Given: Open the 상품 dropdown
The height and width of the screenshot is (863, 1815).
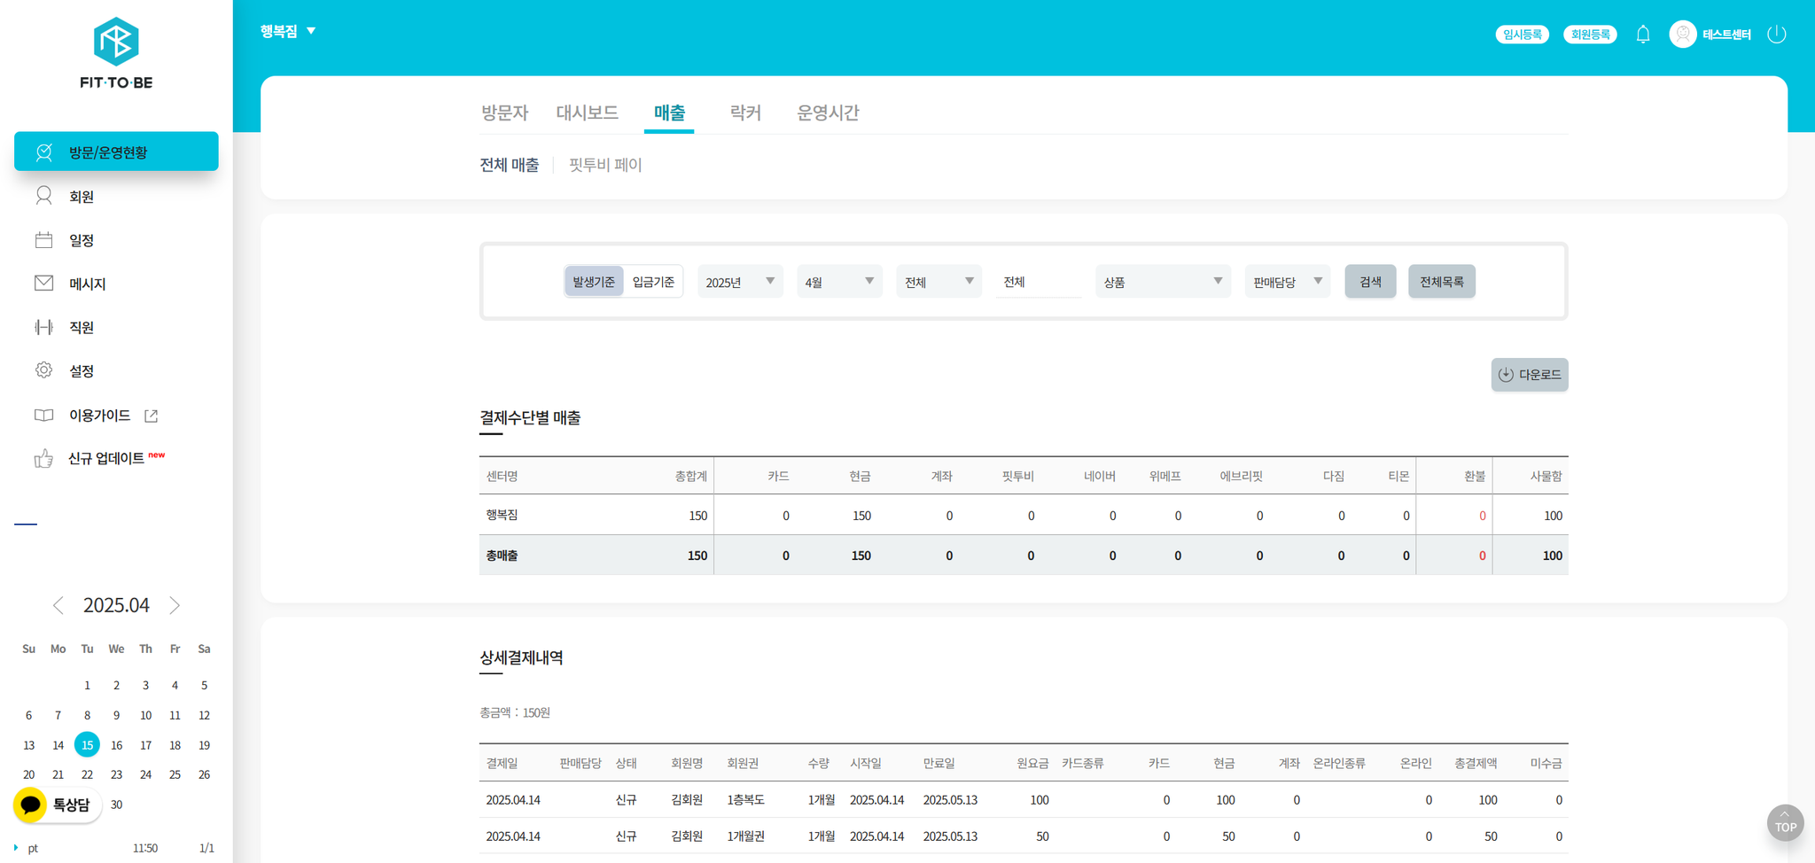Looking at the screenshot, I should click(1163, 282).
